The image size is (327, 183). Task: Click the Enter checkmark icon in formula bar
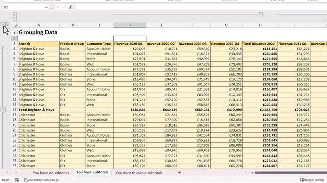tap(64, 7)
